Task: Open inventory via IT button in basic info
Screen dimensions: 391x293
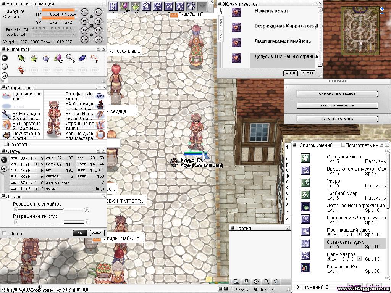Action: (84, 21)
